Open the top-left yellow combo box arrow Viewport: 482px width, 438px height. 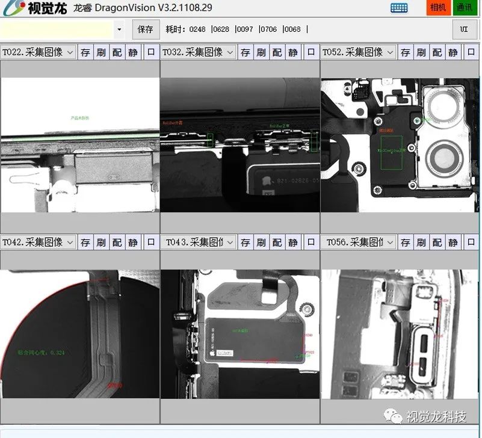tap(119, 29)
